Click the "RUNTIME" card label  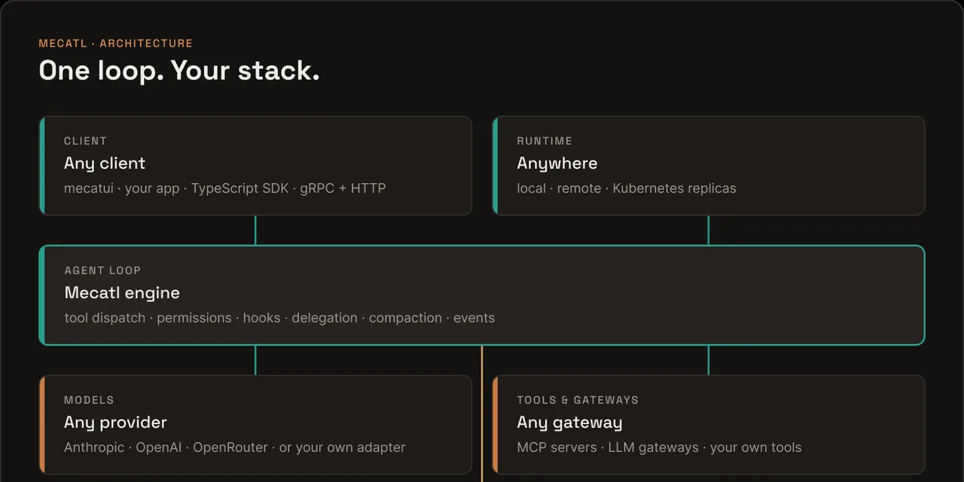click(545, 141)
